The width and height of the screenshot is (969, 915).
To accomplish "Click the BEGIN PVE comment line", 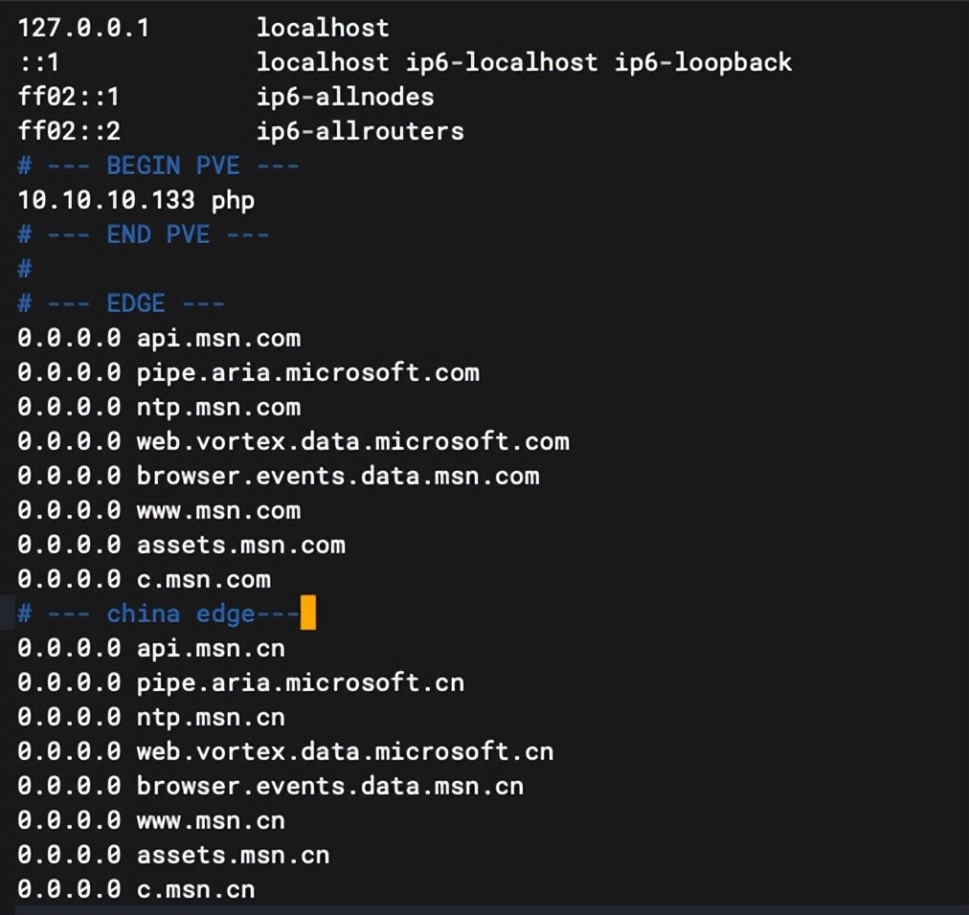I will (x=159, y=166).
